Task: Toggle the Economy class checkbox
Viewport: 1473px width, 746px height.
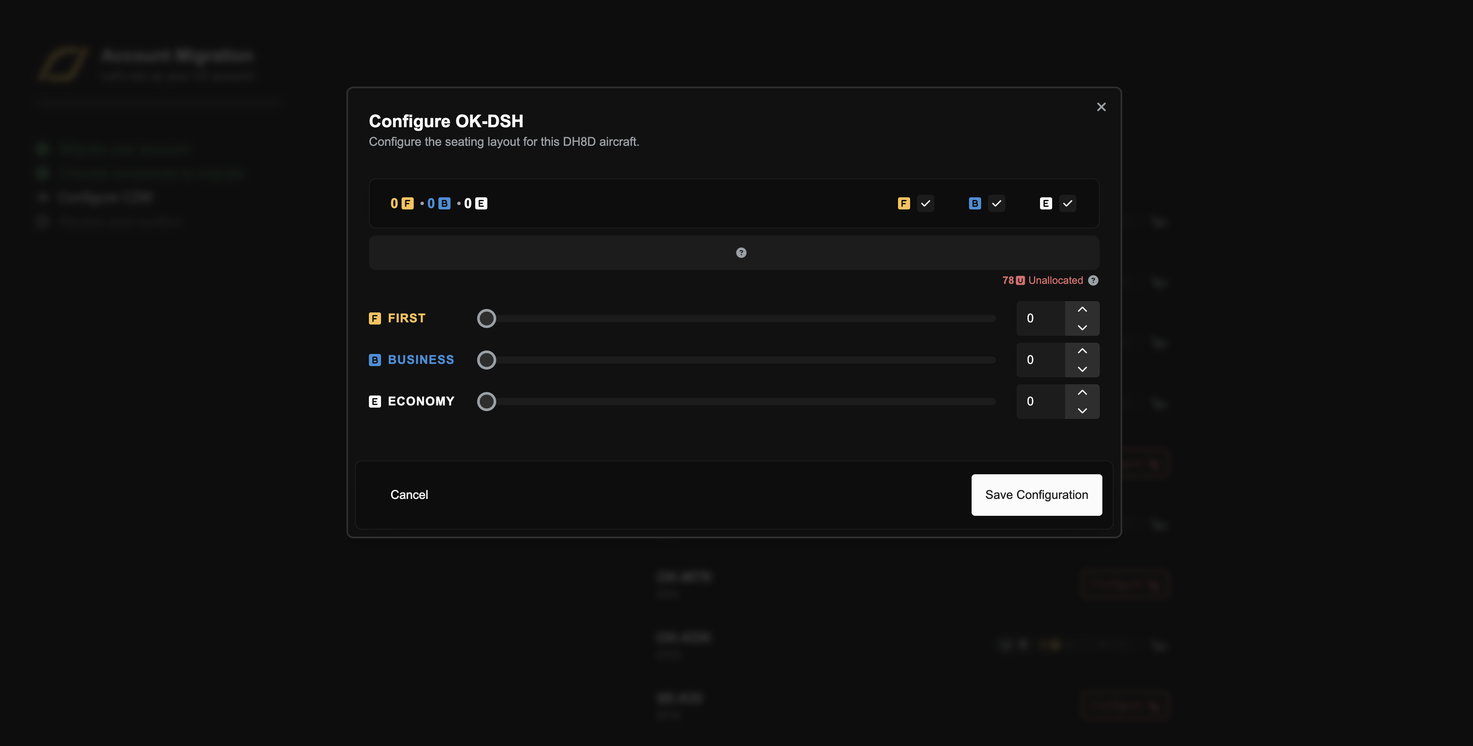Action: pos(1068,203)
